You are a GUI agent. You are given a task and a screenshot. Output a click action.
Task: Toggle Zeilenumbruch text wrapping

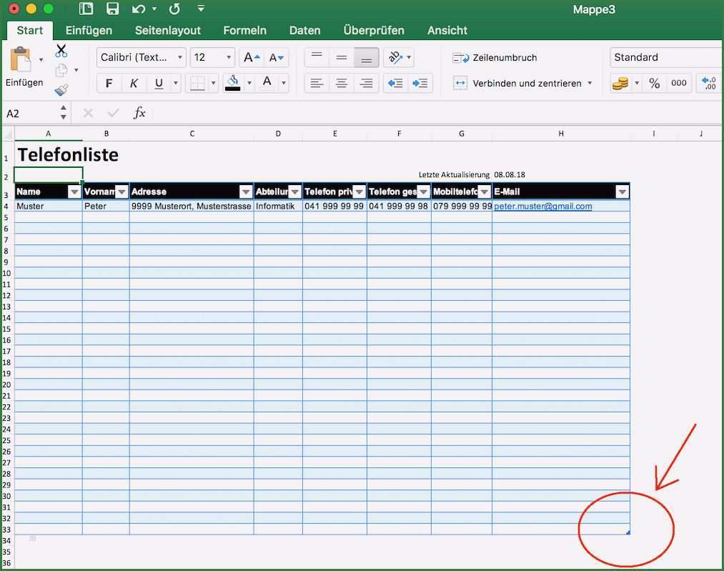495,58
